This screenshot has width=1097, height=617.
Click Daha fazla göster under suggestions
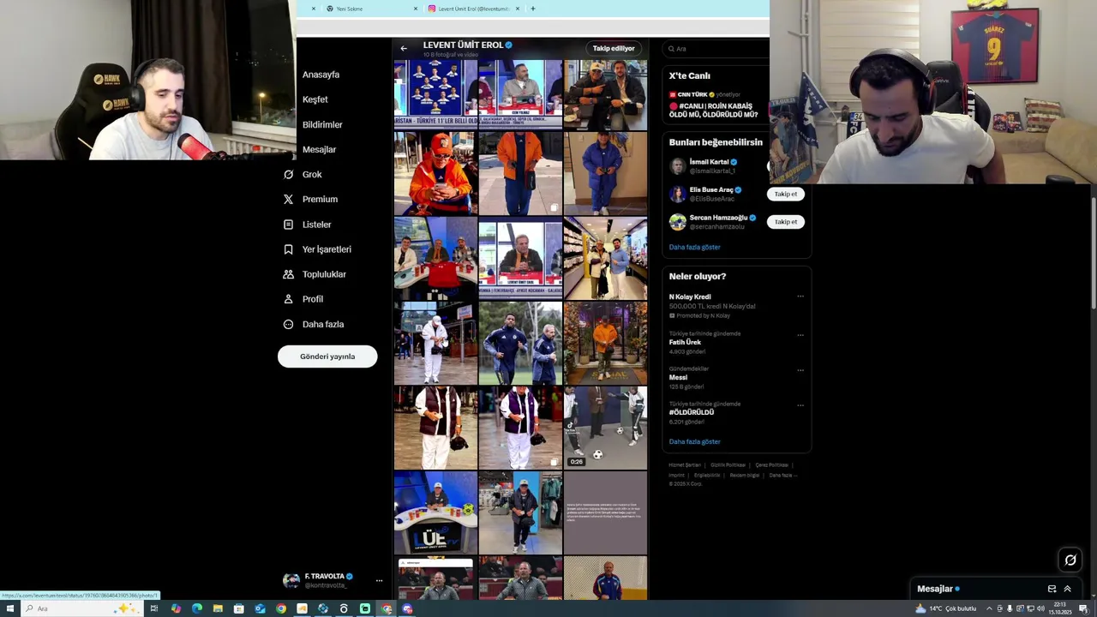coord(694,247)
